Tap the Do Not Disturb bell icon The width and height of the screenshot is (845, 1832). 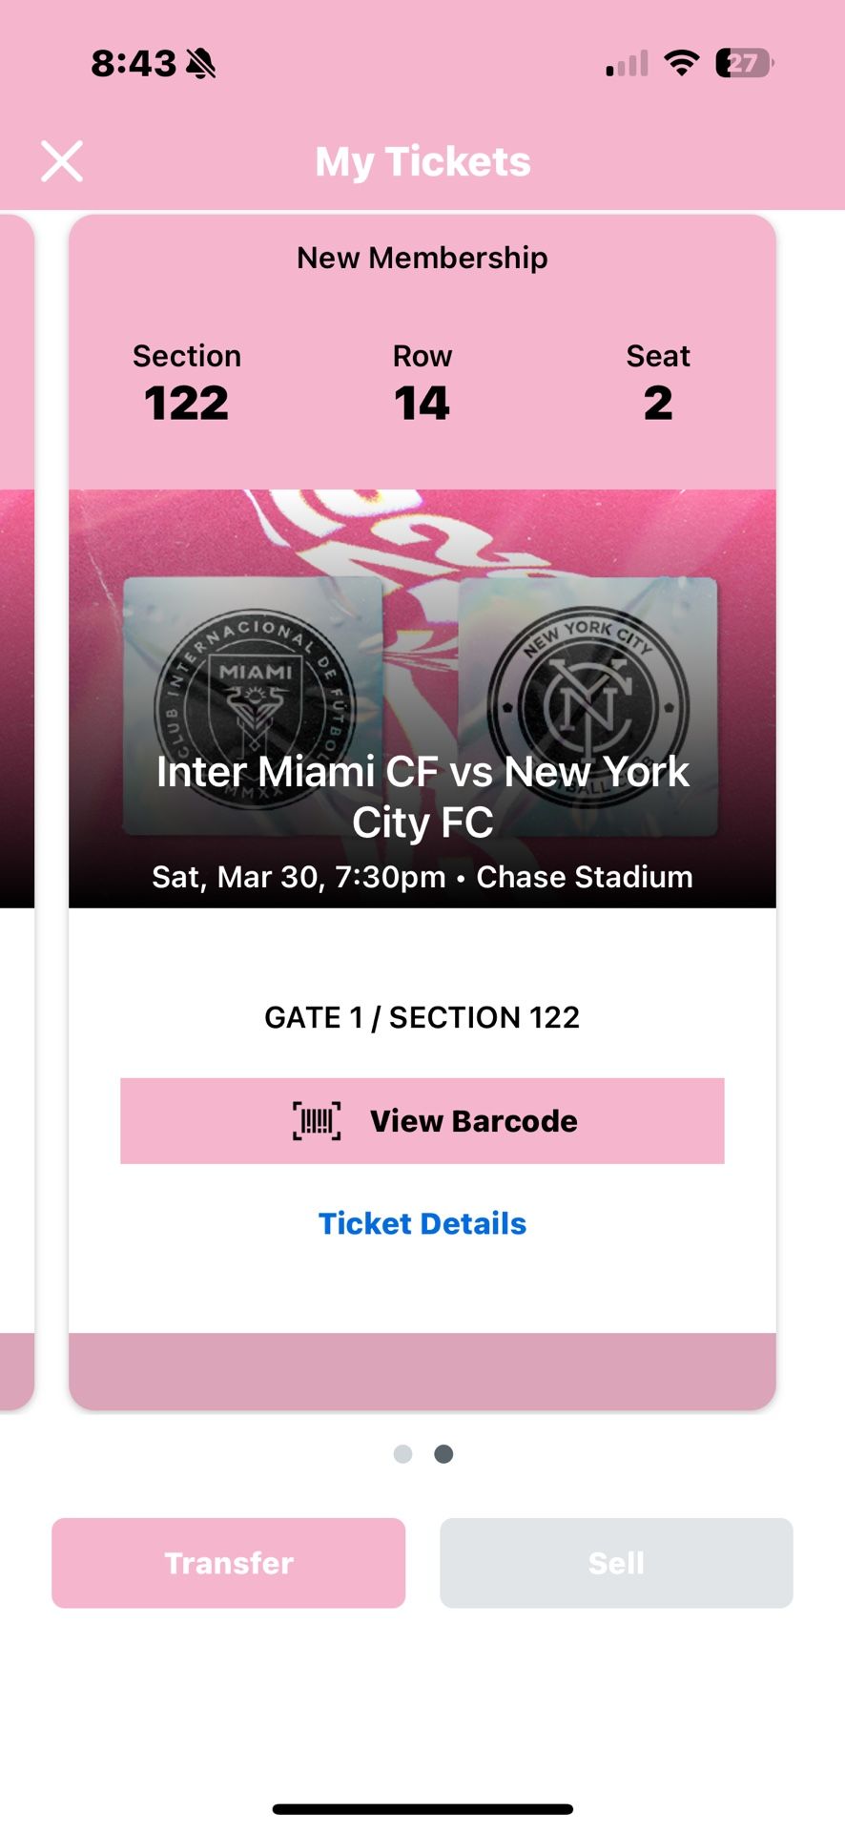pyautogui.click(x=201, y=63)
